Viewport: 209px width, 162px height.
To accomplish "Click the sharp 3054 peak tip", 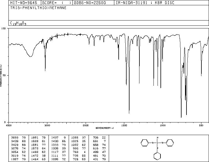I will click(x=45, y=71).
